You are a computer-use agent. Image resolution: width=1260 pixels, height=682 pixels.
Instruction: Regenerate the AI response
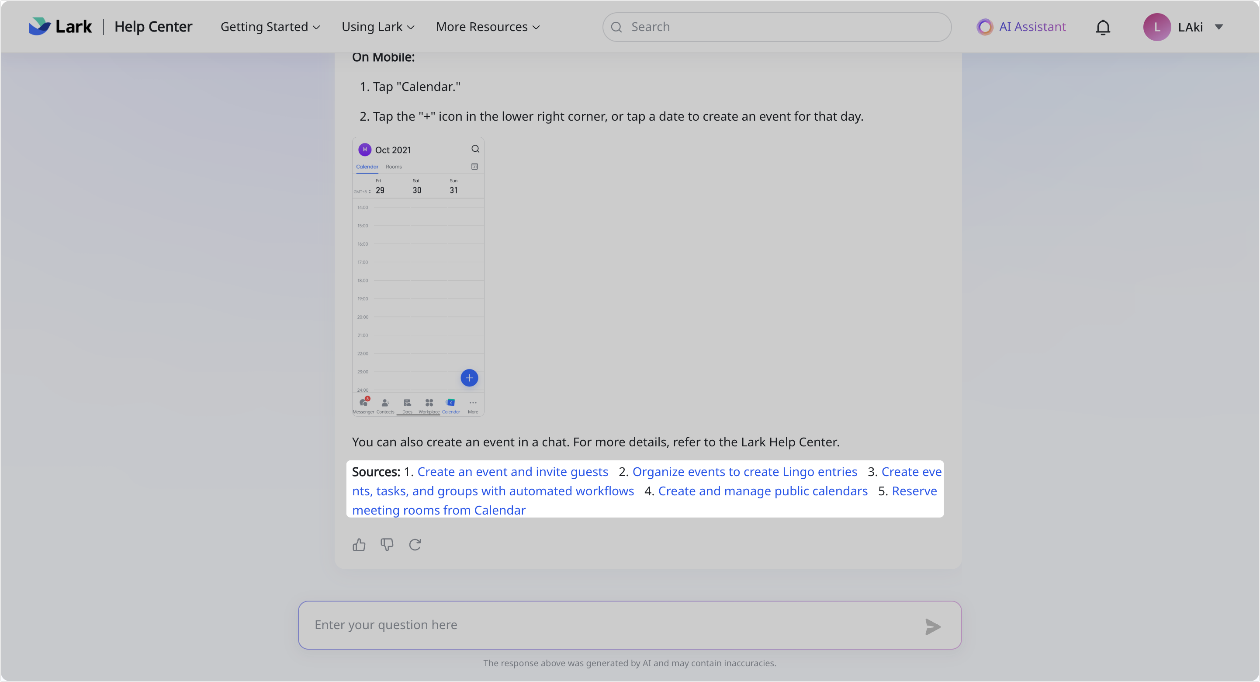click(415, 544)
